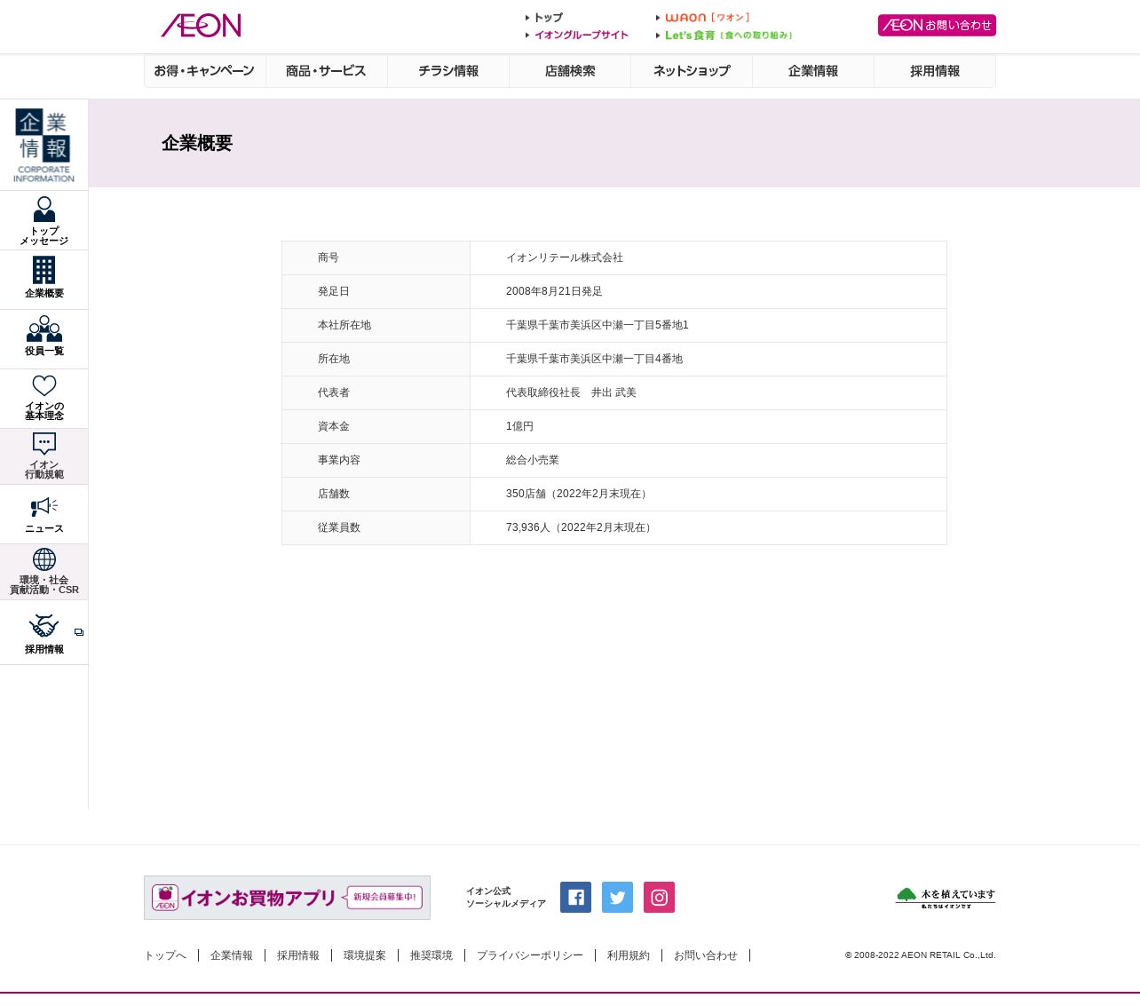
Task: Click the Let's 食育 header link
Action: 724,36
